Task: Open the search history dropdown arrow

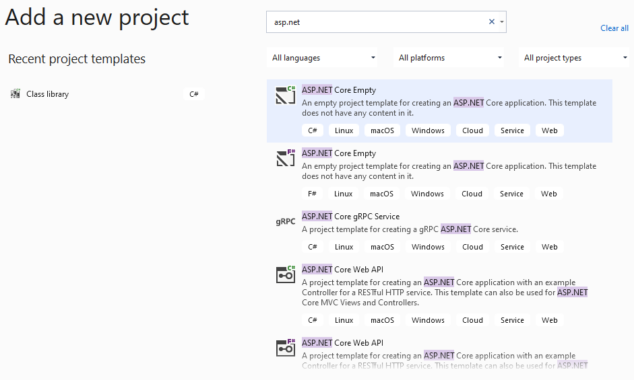Action: (x=502, y=22)
